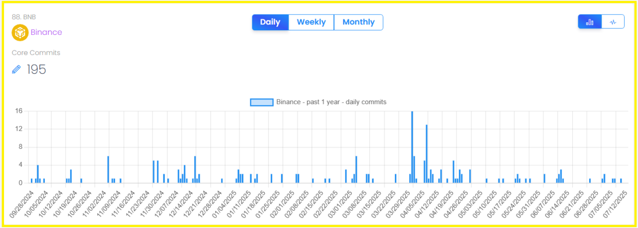
Task: Click the Core Commits heading
Action: click(36, 53)
